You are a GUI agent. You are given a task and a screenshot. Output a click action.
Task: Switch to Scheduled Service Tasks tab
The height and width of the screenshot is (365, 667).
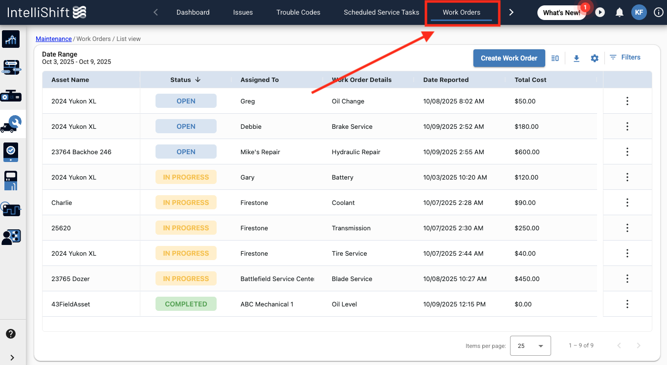tap(381, 12)
